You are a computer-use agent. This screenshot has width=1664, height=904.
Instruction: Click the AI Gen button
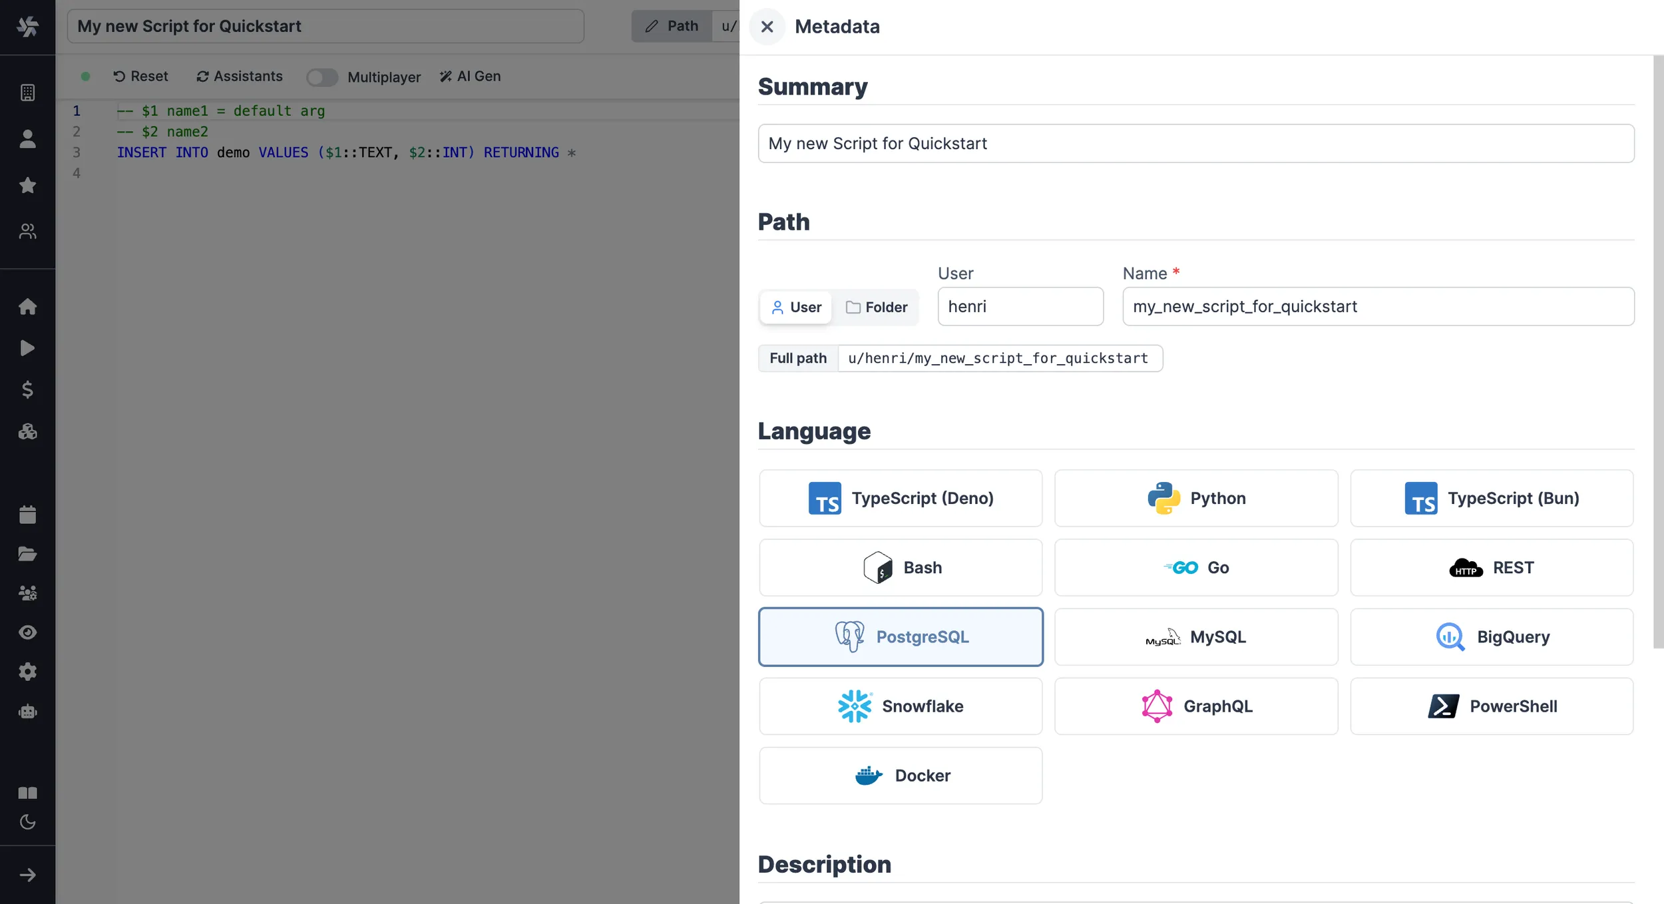coord(469,76)
